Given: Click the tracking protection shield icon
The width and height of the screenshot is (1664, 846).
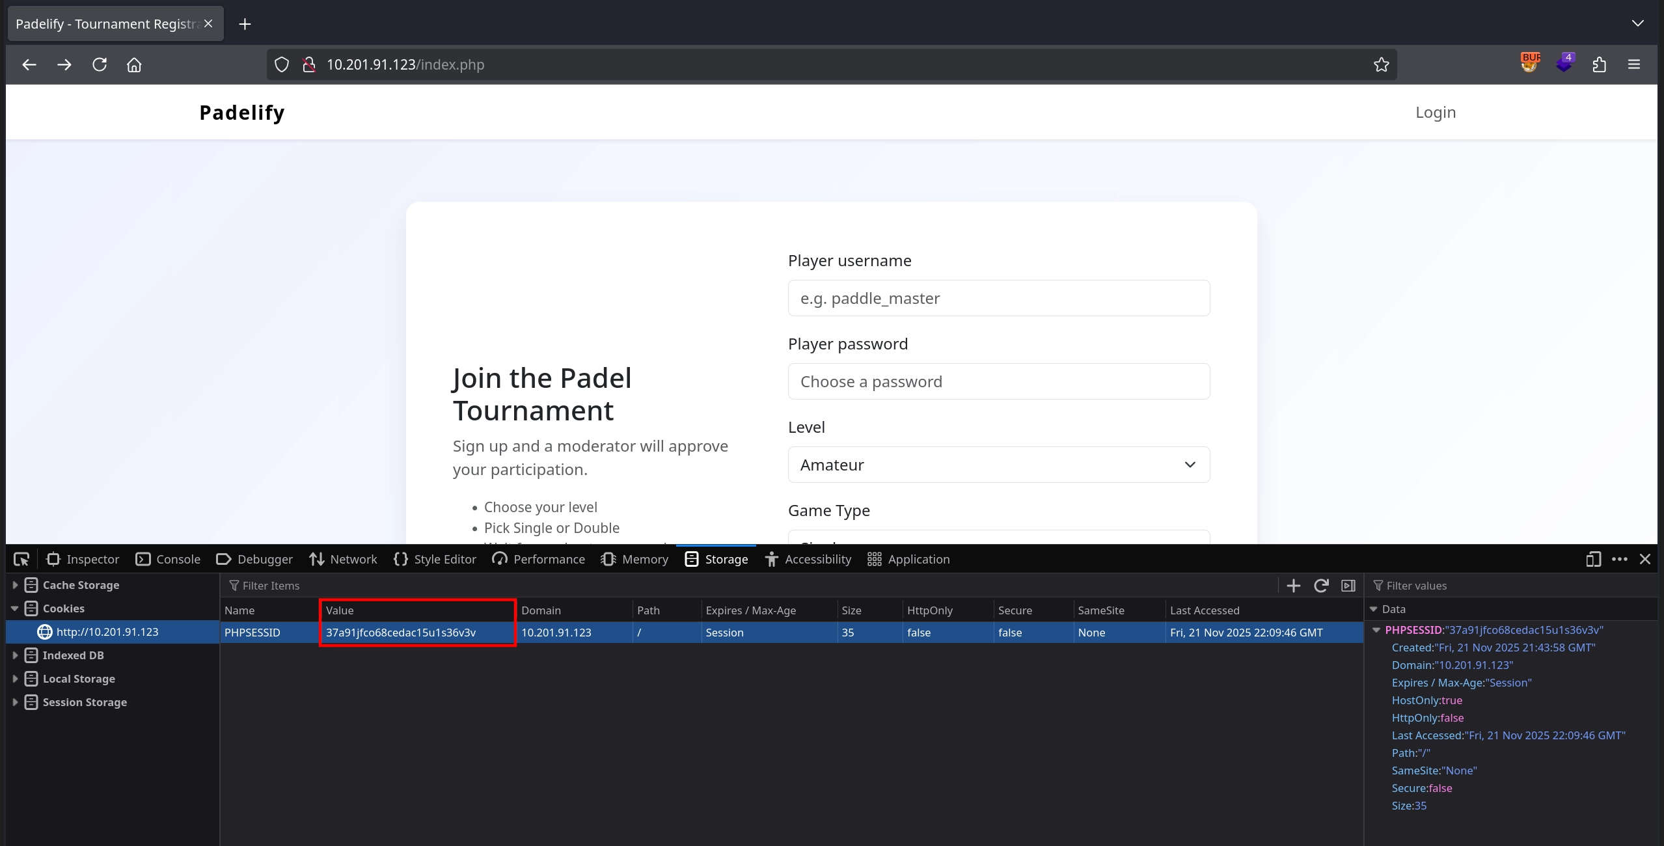Looking at the screenshot, I should point(281,64).
